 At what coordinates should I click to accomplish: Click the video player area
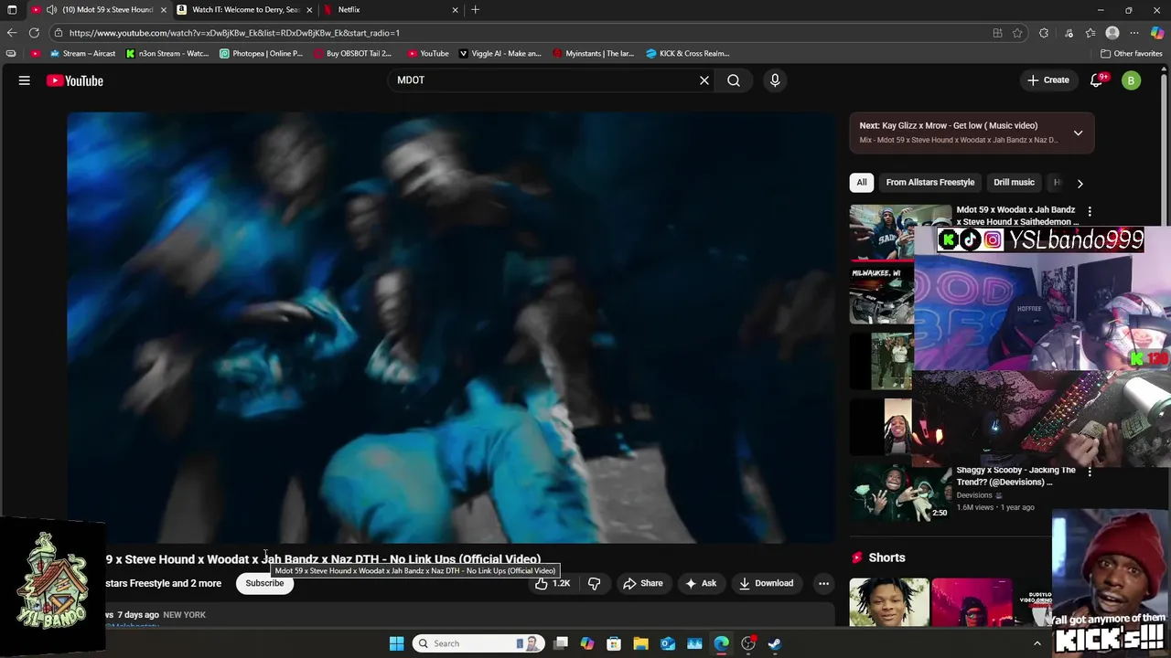(x=451, y=327)
